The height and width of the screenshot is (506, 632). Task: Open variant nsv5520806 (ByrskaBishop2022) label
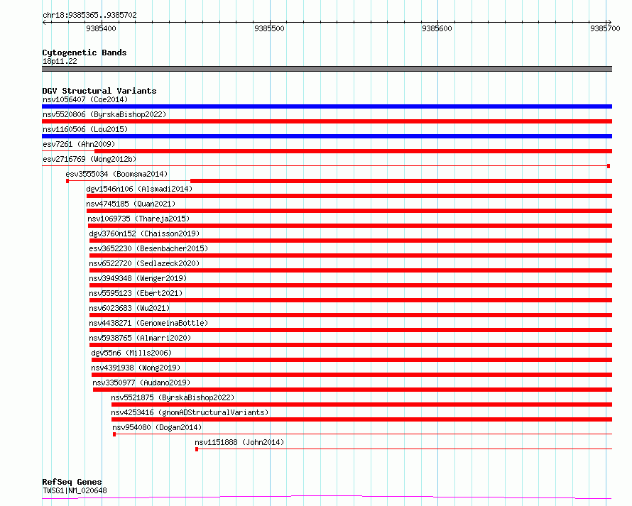[104, 114]
